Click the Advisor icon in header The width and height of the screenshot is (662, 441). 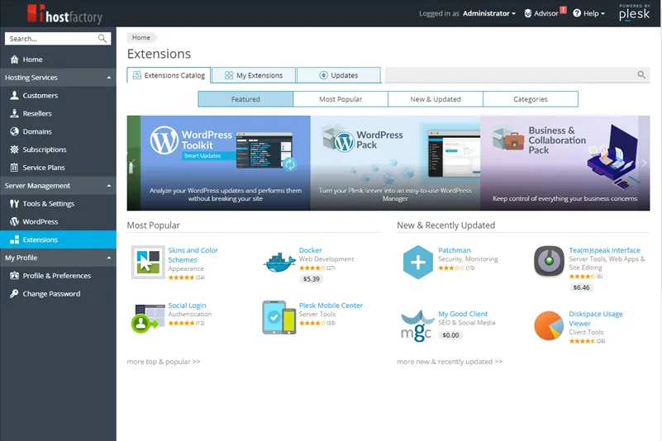click(x=528, y=13)
